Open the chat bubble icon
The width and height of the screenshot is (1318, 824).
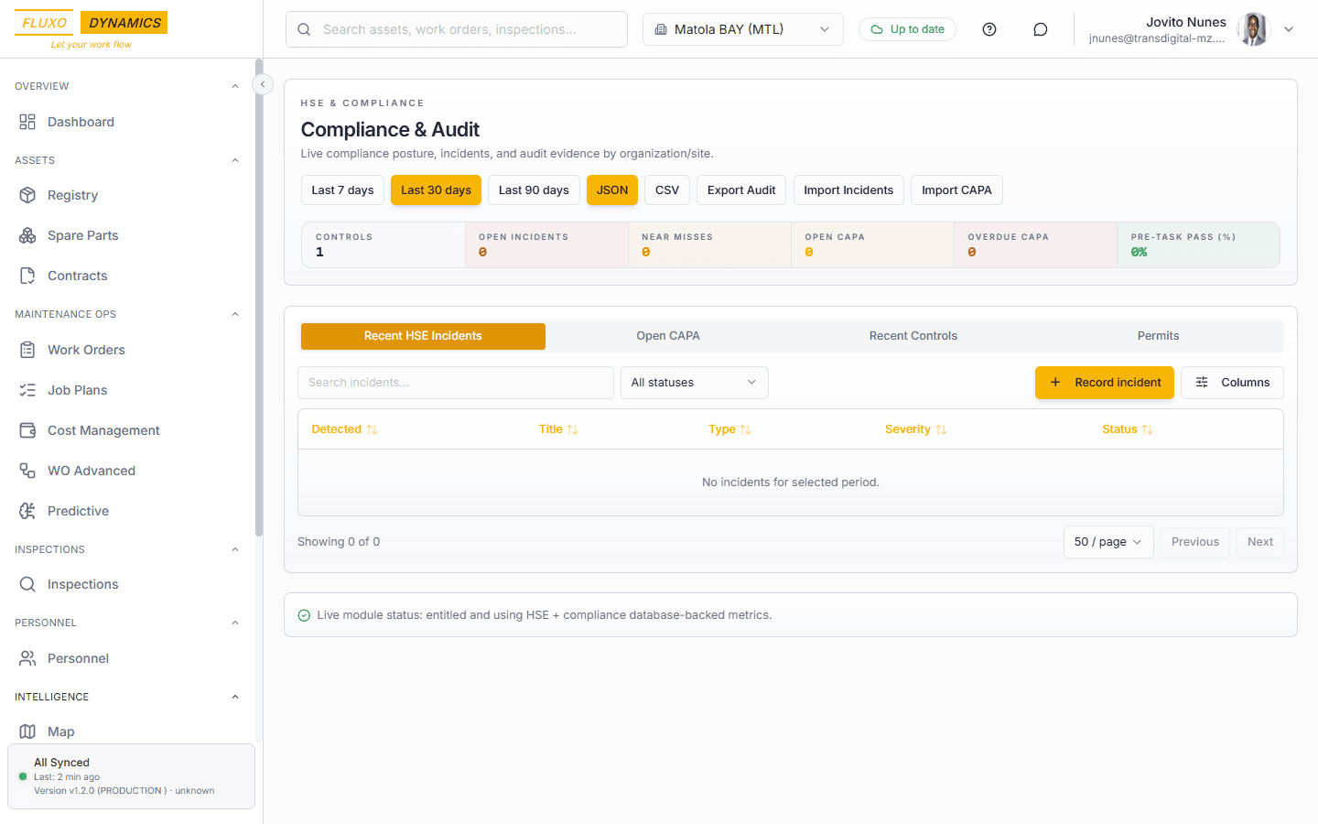coord(1041,29)
